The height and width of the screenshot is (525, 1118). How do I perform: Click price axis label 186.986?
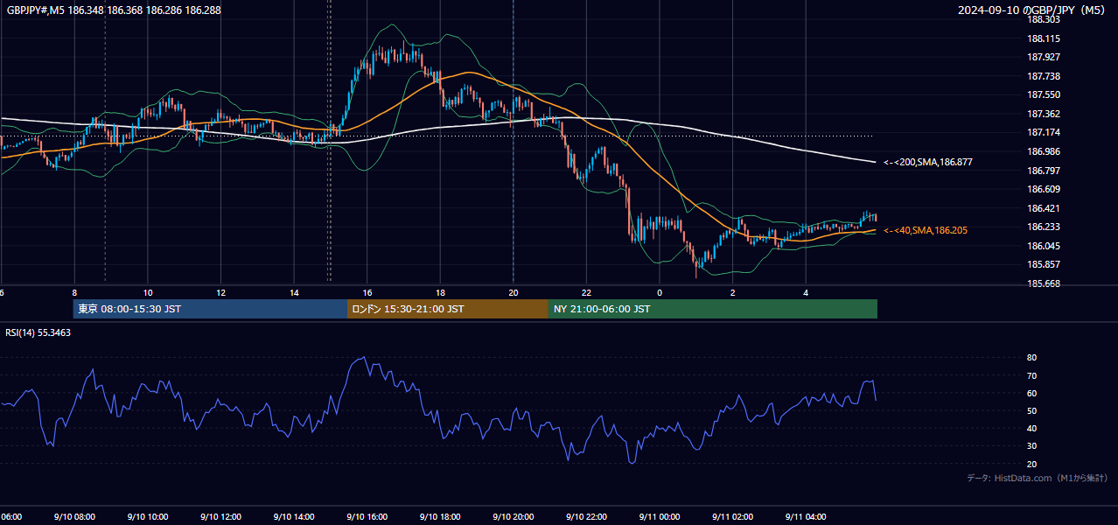(x=1043, y=151)
